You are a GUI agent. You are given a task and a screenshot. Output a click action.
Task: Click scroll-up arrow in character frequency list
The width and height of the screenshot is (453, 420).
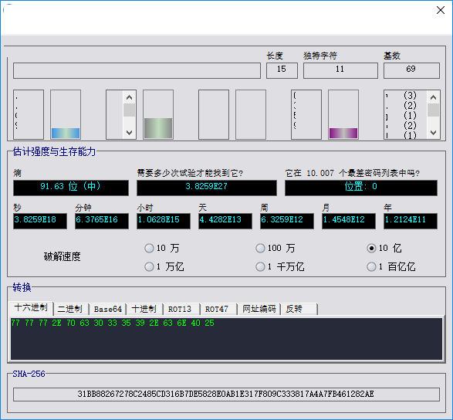click(x=433, y=97)
